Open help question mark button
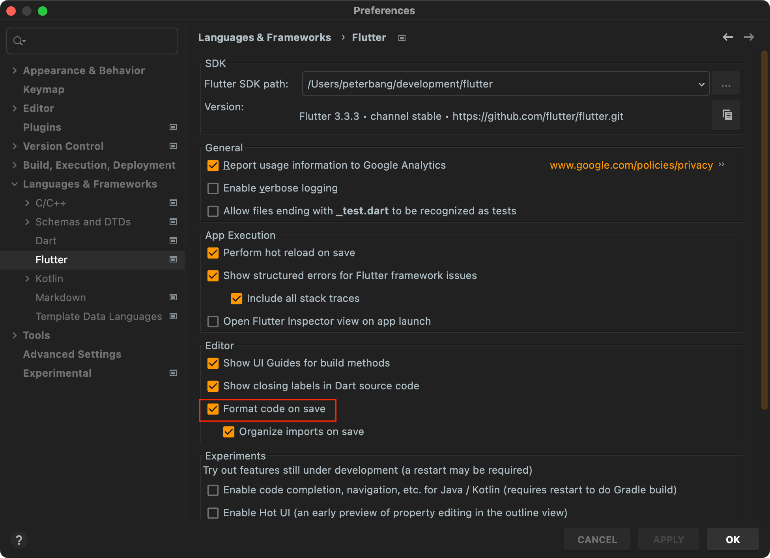 [x=19, y=539]
